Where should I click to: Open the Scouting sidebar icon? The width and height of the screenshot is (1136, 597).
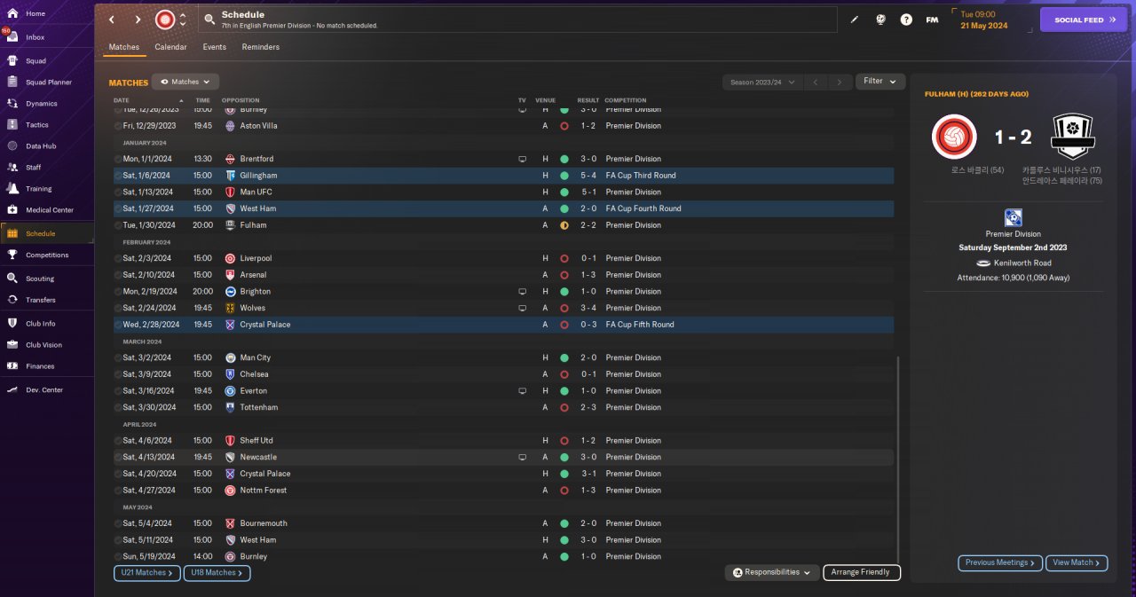(12, 279)
